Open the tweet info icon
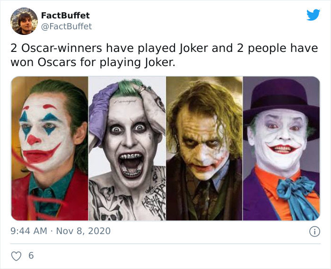The width and height of the screenshot is (331, 269). (313, 231)
